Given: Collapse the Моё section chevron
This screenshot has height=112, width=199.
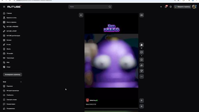Looking at the screenshot, I should point(21,82).
